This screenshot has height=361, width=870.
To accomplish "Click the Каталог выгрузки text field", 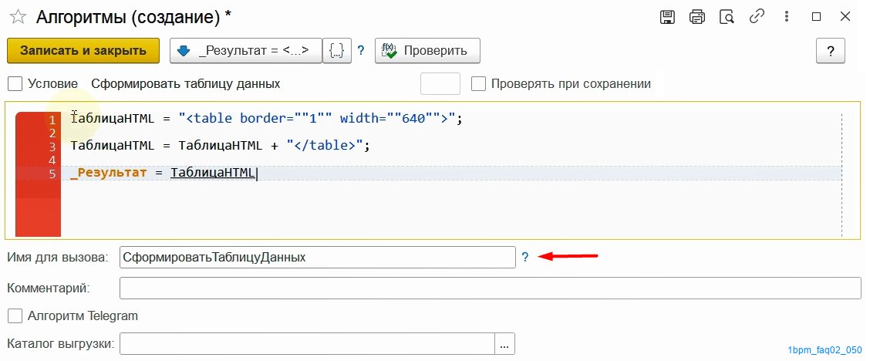I will click(x=306, y=344).
